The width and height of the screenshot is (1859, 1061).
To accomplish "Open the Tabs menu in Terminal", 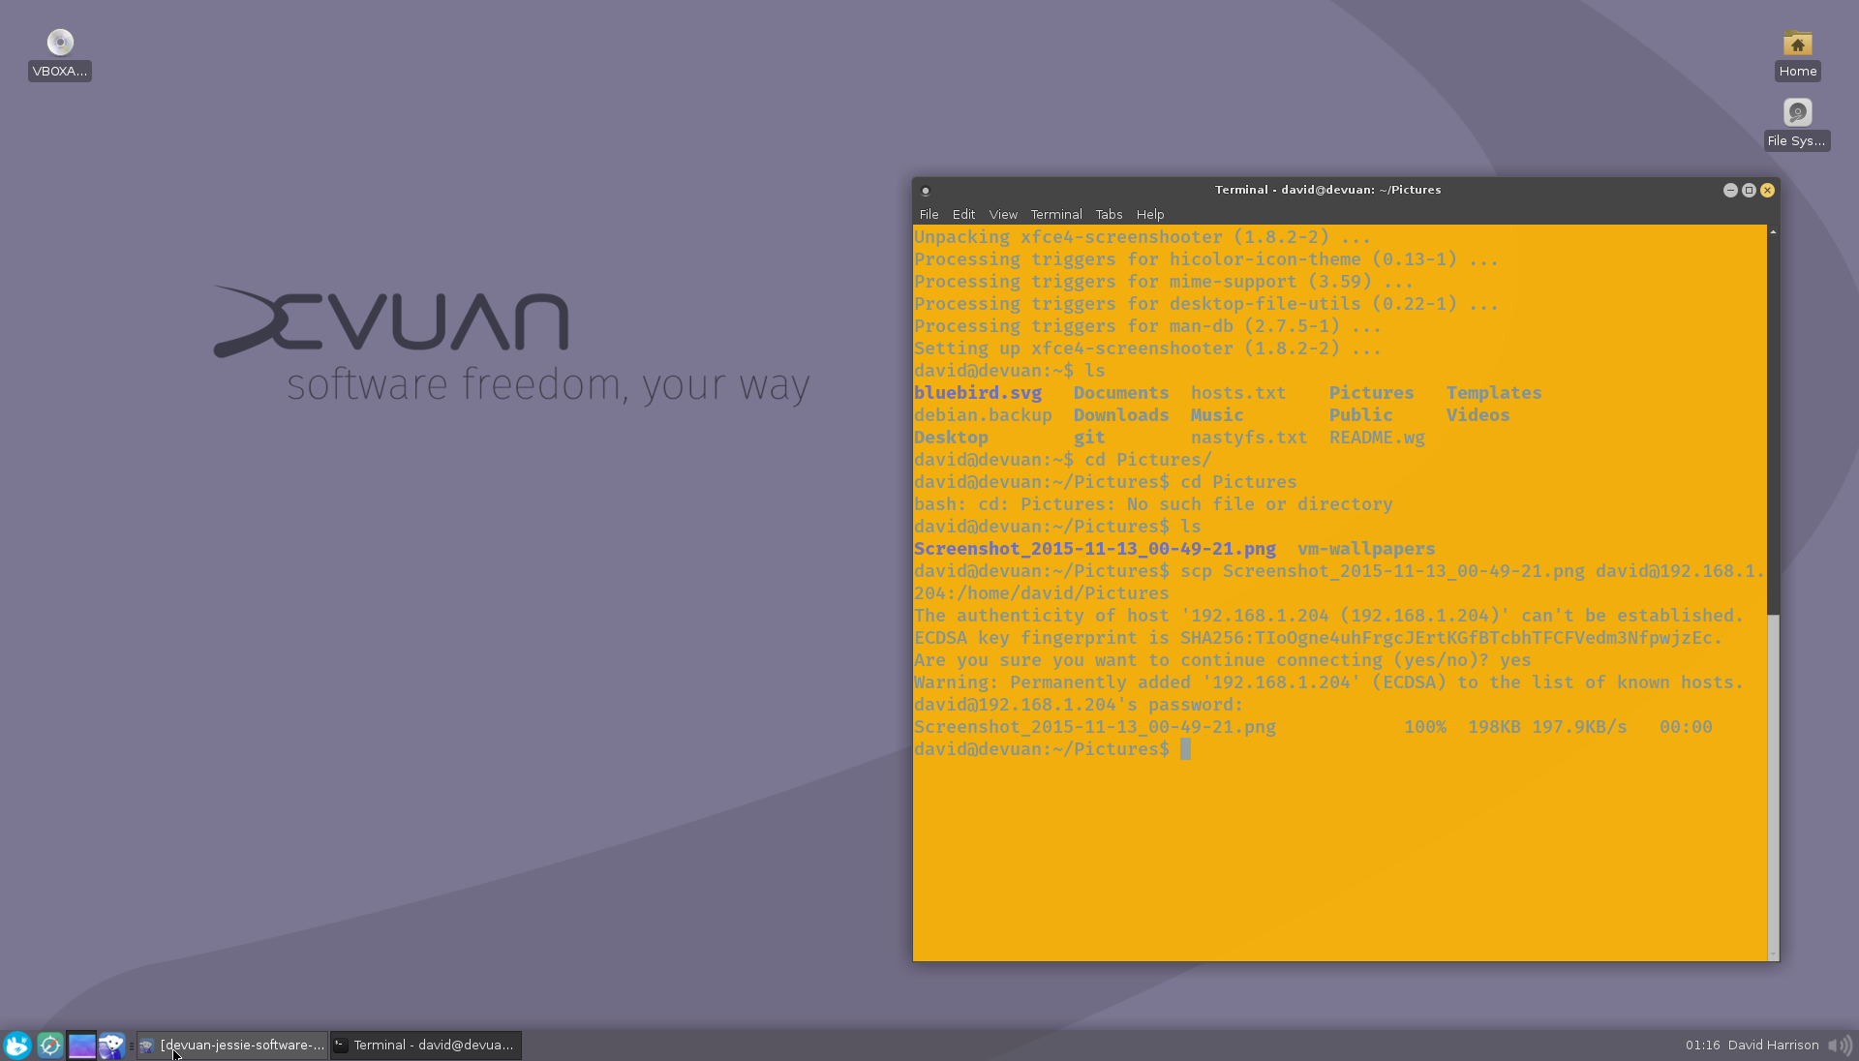I will coord(1109,215).
